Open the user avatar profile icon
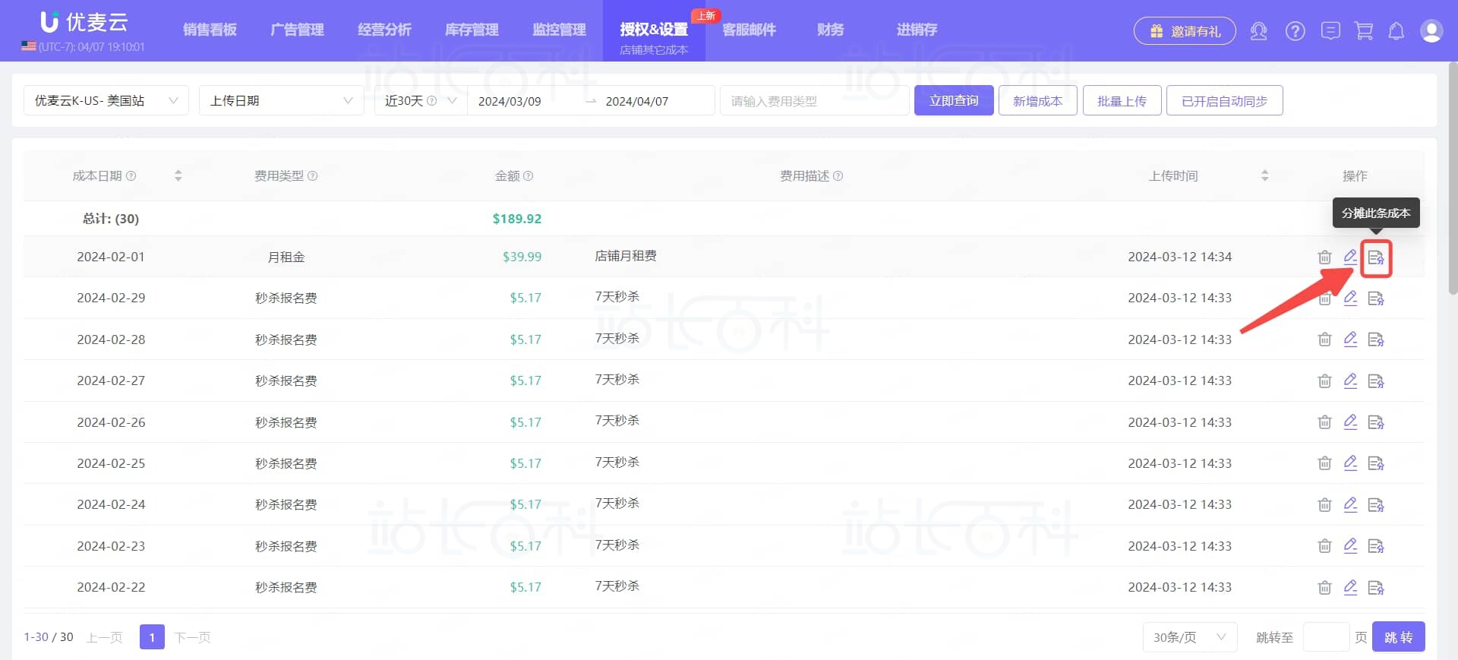This screenshot has width=1458, height=660. [1431, 31]
